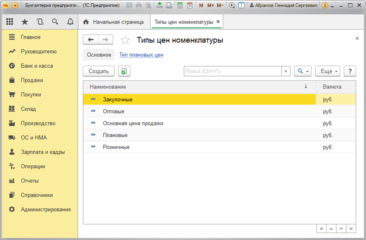The height and width of the screenshot is (240, 366).
Task: Select the Розничные row in the list
Action: (116, 147)
